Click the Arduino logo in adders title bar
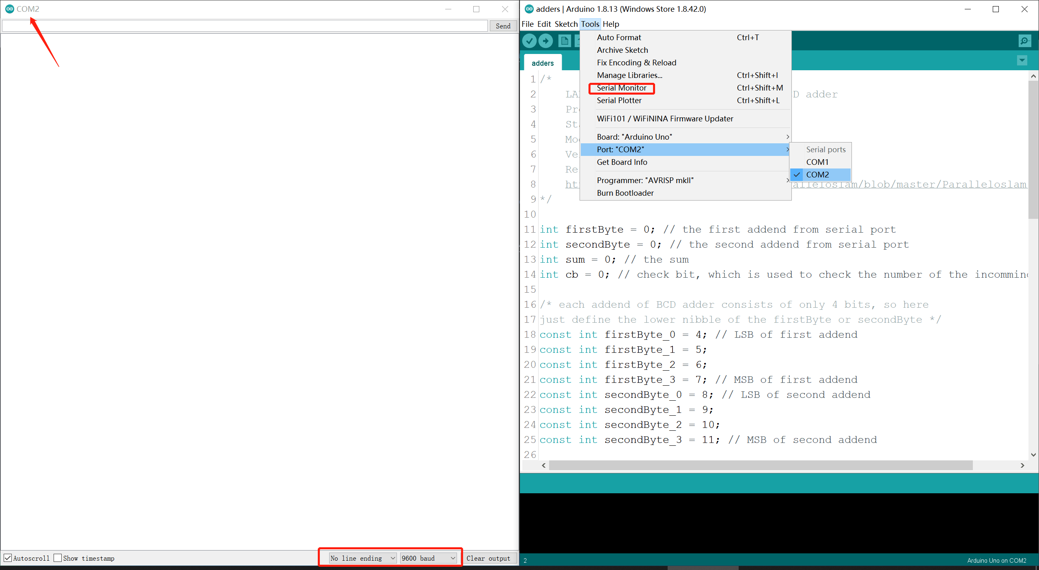 tap(529, 9)
